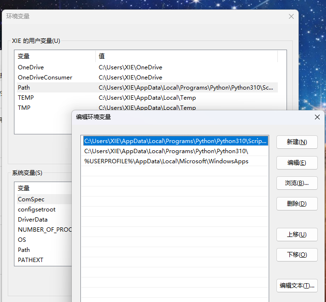Select the DriverData system variable

(x=44, y=220)
